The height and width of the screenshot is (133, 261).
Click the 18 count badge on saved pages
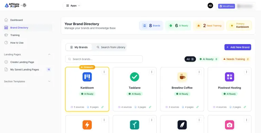pyautogui.click(x=49, y=70)
